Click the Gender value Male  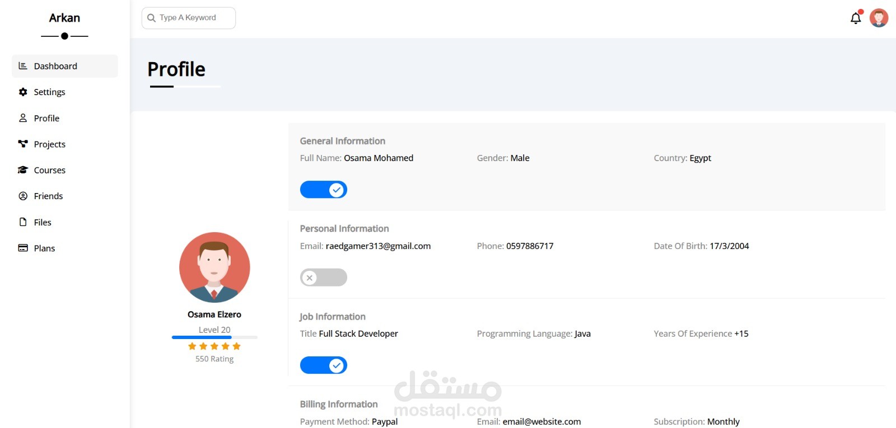pos(520,158)
